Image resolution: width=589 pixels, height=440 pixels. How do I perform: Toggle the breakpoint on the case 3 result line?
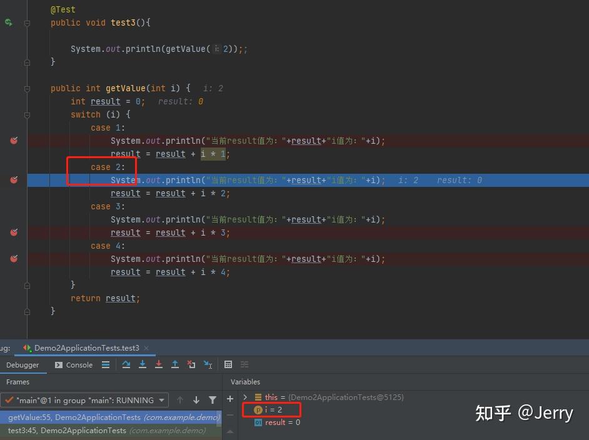13,232
